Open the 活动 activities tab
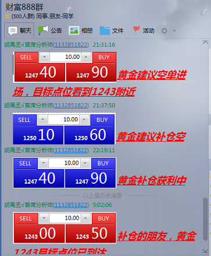211x256 pixels. pos(144,30)
